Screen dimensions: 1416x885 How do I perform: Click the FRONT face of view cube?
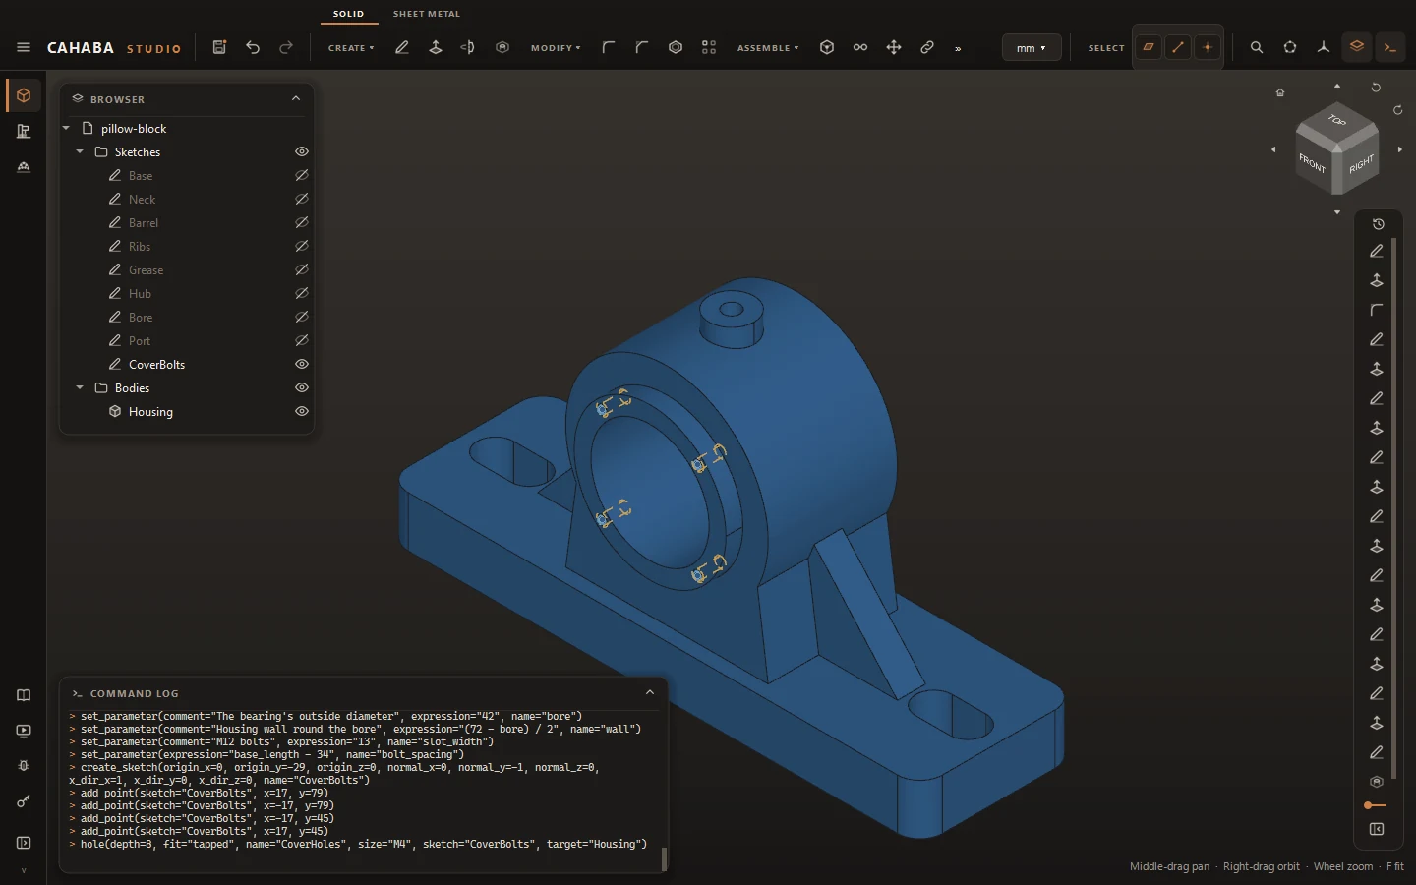[x=1314, y=162]
